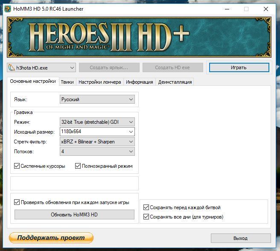
Task: Click the Потоков: label
Action: 24,152
